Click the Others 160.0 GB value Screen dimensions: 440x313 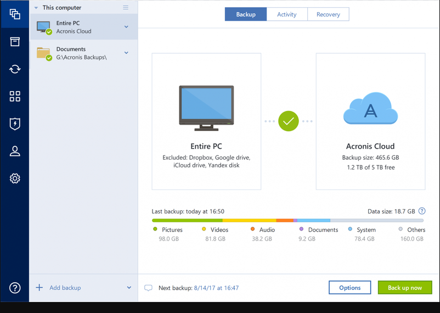pyautogui.click(x=411, y=239)
